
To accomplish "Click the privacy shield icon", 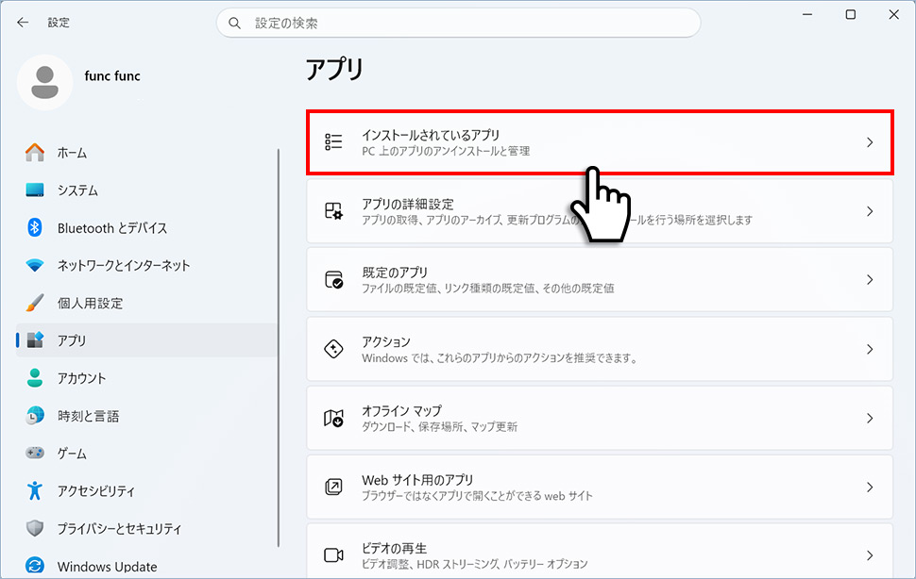I will 34,528.
